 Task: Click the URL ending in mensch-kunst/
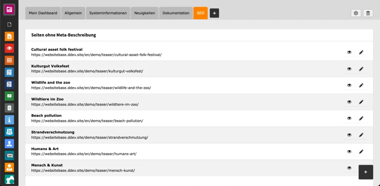point(83,170)
